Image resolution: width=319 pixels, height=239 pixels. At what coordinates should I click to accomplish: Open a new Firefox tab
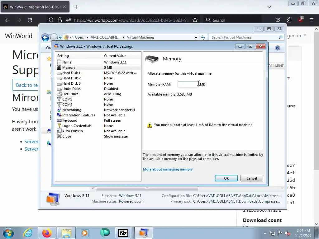coord(76,7)
